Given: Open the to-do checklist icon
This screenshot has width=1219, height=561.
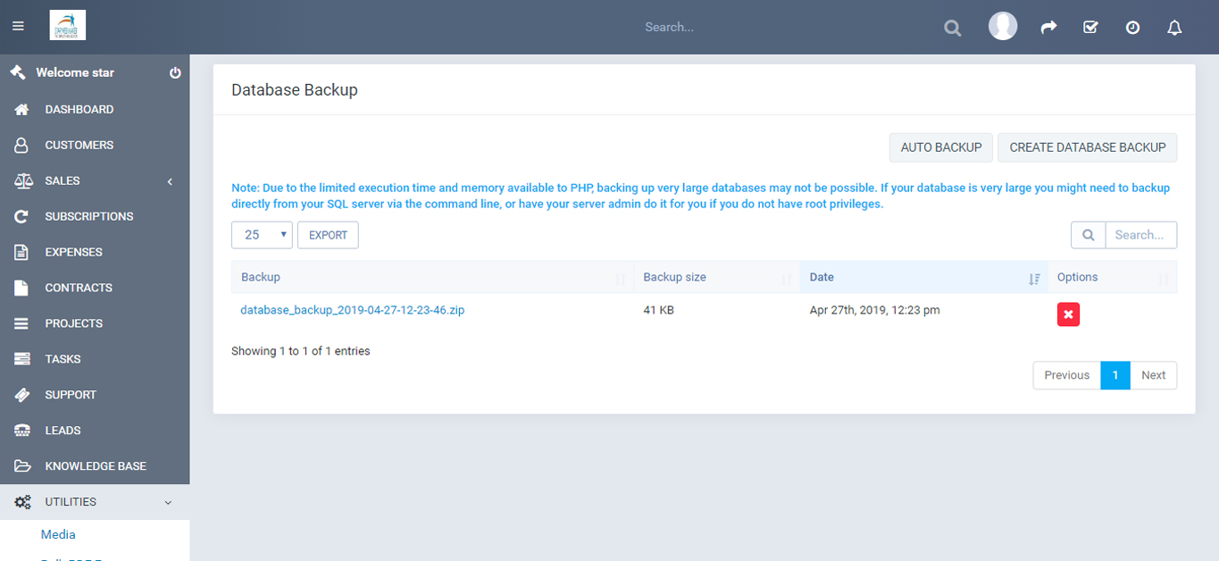Looking at the screenshot, I should click(1090, 28).
